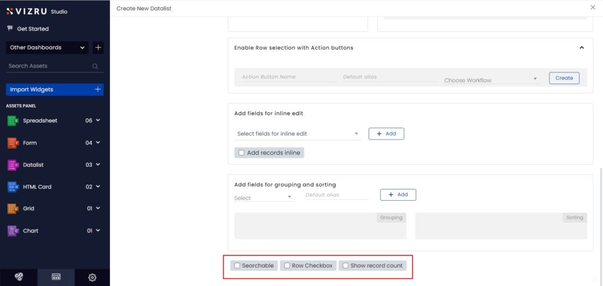Open the Choose Workflow dropdown
This screenshot has height=286, width=603.
tap(491, 80)
